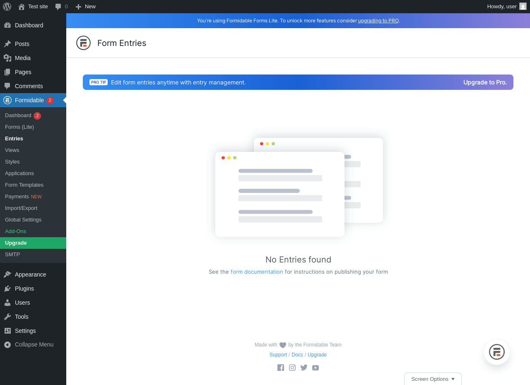530x385 pixels.
Task: Open the Payments NEW submenu item
Action: point(33,197)
